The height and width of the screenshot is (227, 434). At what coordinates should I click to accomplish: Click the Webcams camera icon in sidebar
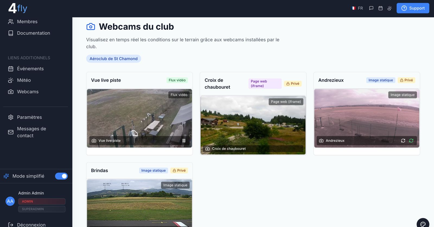pyautogui.click(x=11, y=92)
